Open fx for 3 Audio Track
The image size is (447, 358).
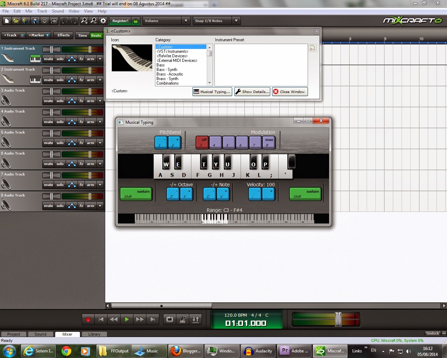(81, 101)
